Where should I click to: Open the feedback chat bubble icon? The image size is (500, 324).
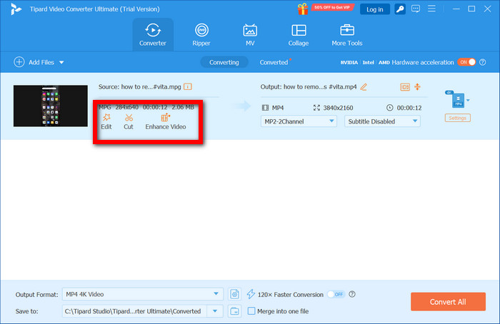[x=415, y=9]
